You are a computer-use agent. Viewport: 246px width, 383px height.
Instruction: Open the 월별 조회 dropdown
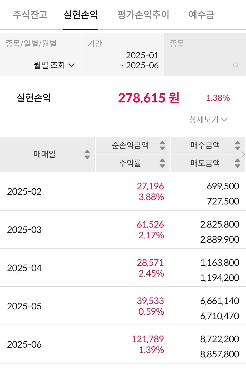coord(54,65)
